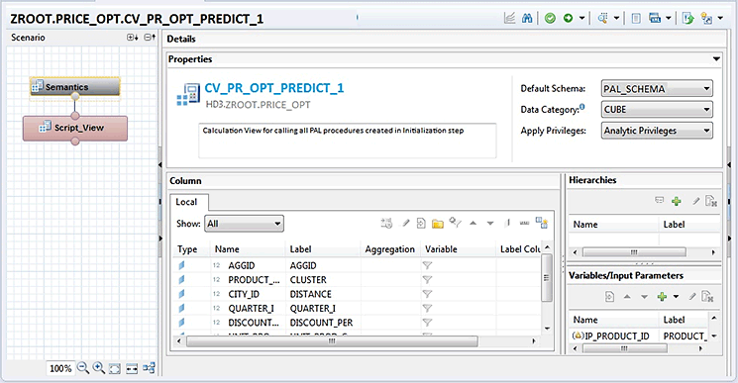Select the Semantics node
The height and width of the screenshot is (383, 738).
tap(75, 87)
